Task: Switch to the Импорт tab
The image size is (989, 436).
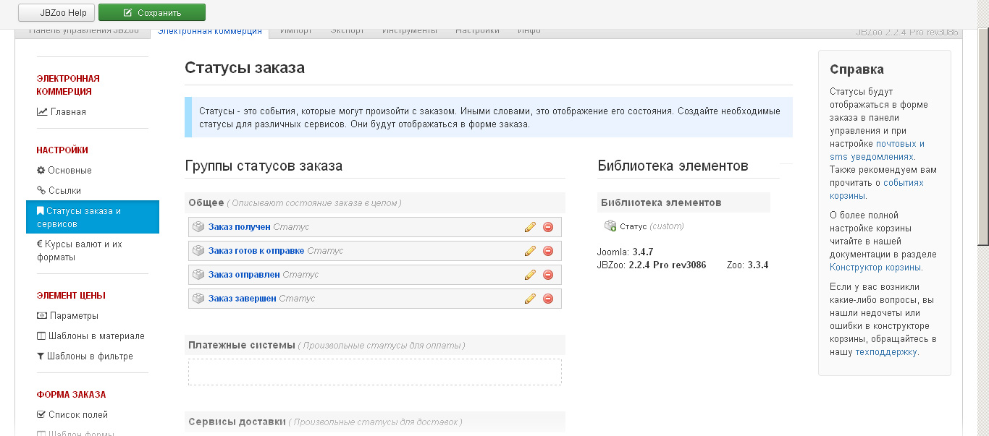Action: coord(295,31)
